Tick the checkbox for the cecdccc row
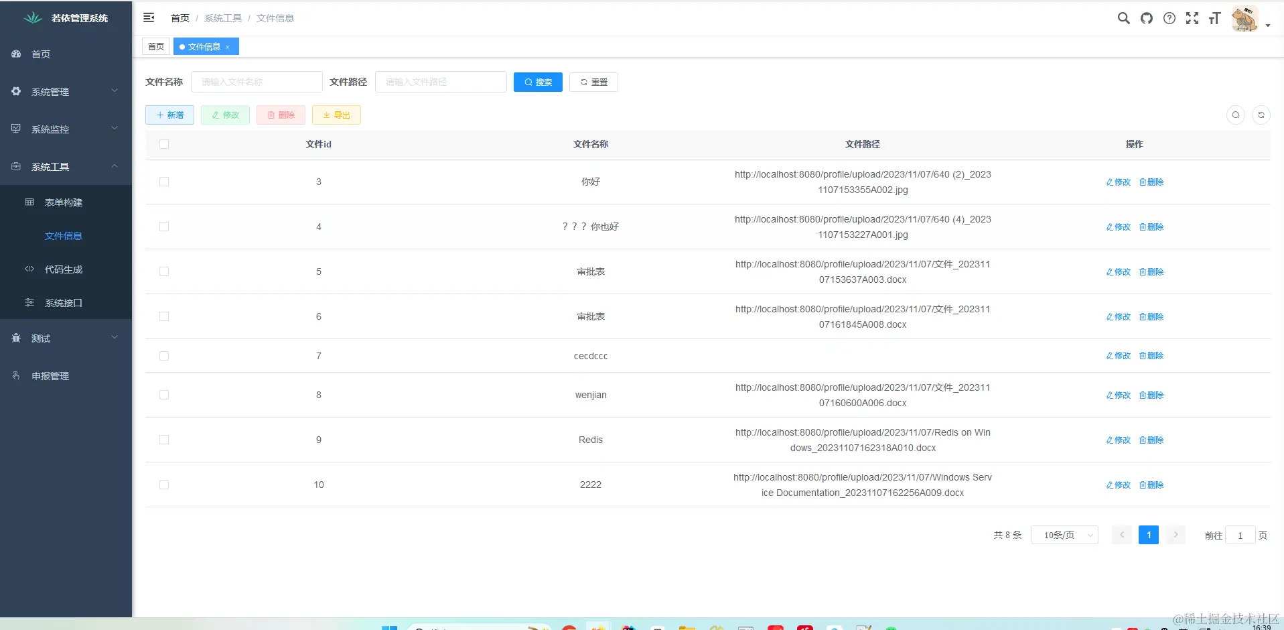The image size is (1284, 630). 164,356
